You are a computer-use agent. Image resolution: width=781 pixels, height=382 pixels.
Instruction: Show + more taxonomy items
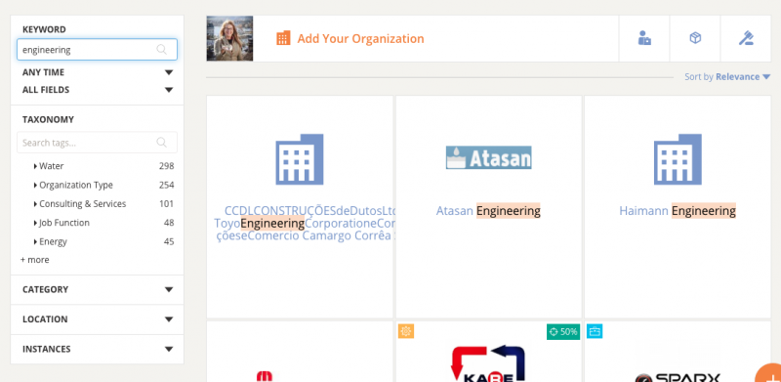click(35, 260)
